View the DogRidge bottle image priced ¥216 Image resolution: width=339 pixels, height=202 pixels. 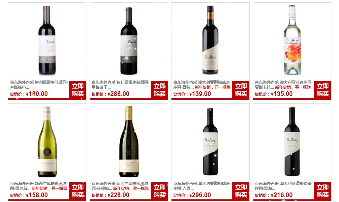pyautogui.click(x=292, y=141)
